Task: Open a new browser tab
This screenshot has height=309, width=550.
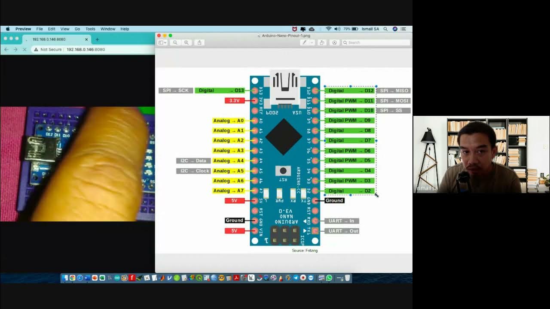Action: click(x=97, y=39)
